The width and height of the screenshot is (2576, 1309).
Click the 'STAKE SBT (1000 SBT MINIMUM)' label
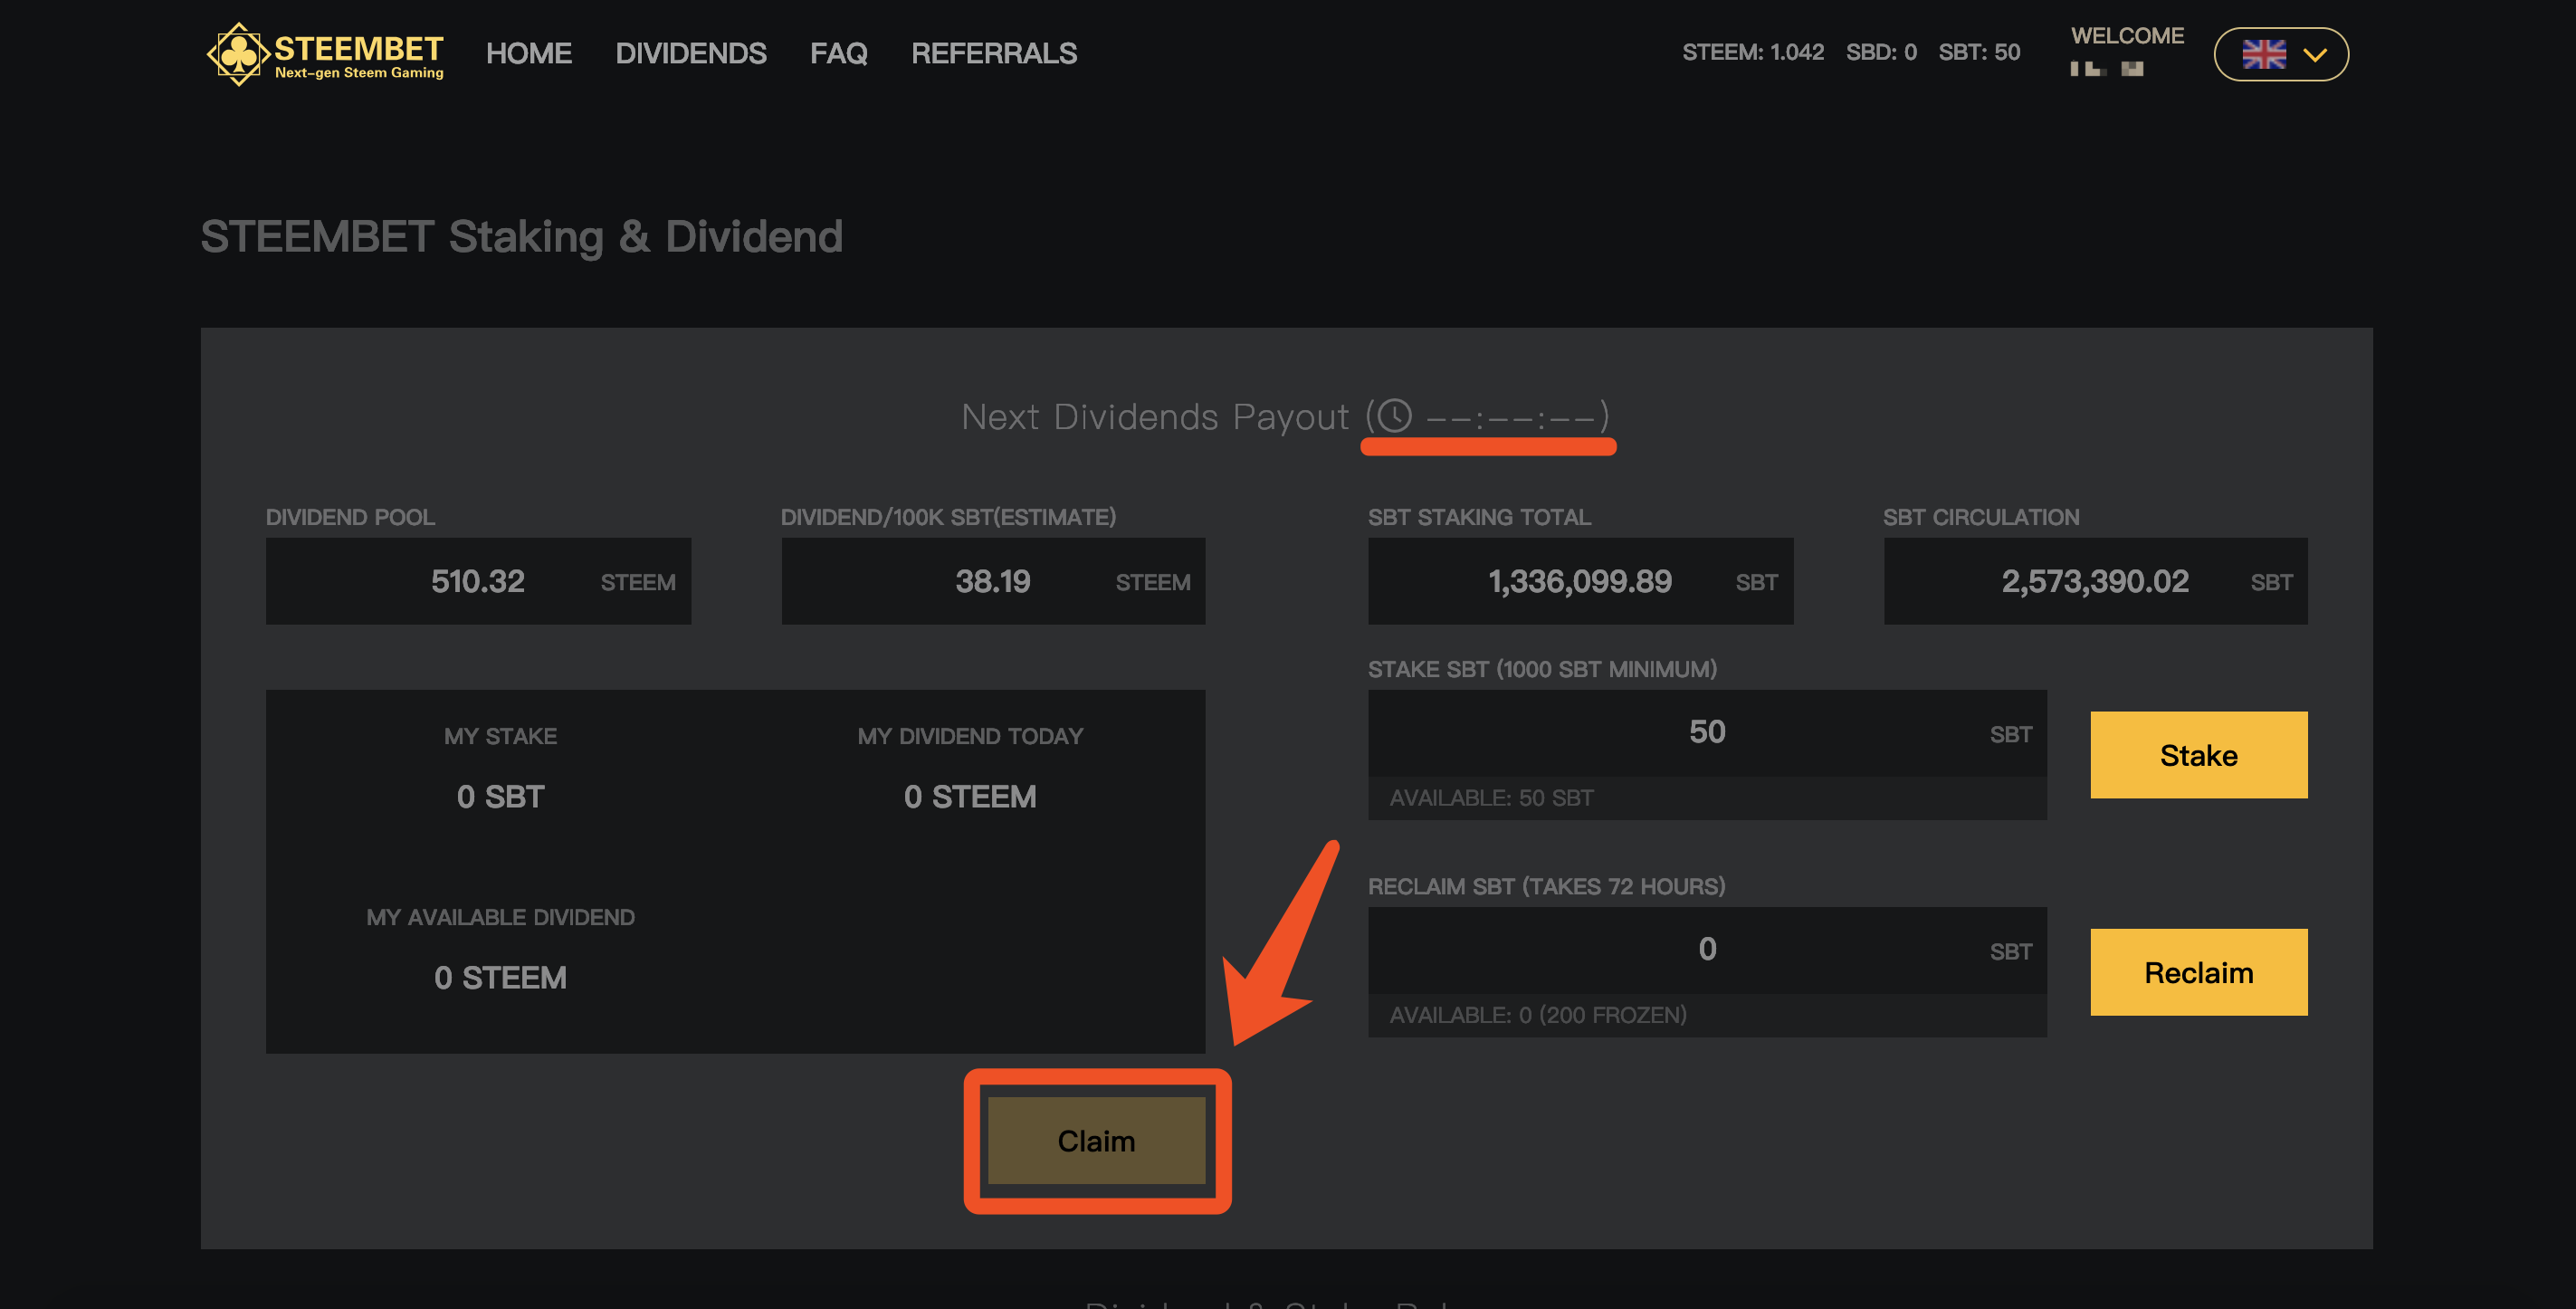[1542, 669]
